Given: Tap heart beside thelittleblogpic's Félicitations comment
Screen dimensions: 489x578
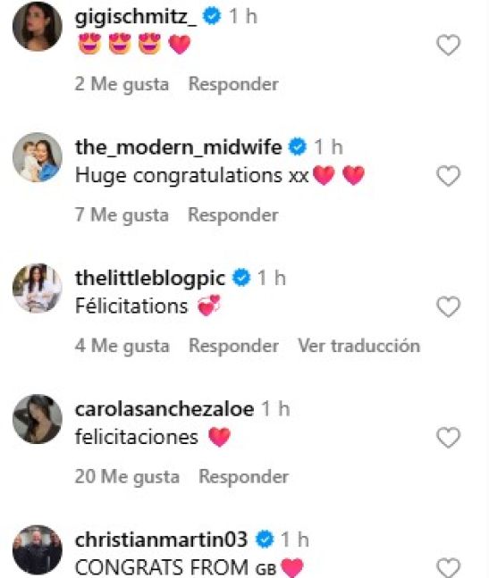Looking at the screenshot, I should [449, 306].
